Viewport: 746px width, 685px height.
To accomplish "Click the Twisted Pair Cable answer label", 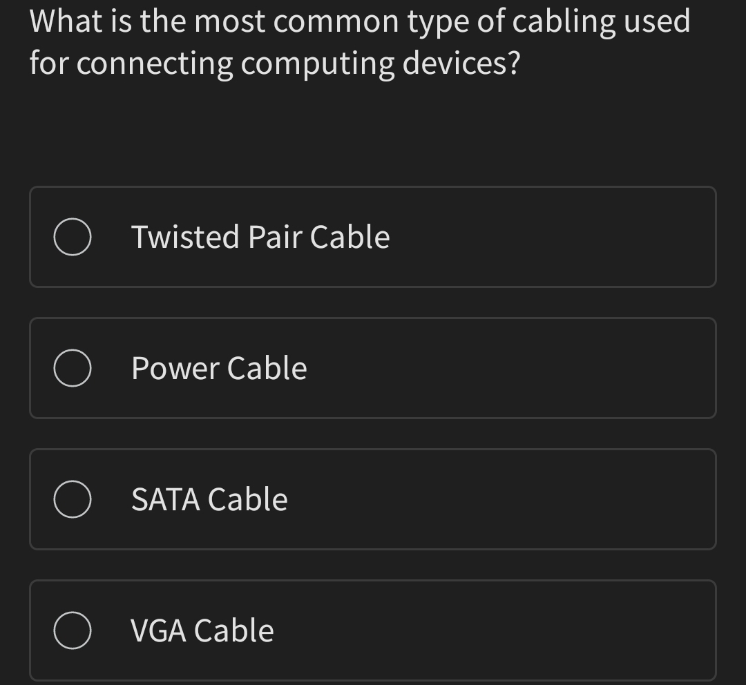I will (260, 237).
